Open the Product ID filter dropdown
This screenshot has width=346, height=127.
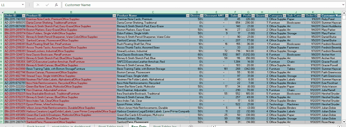coord(114,16)
